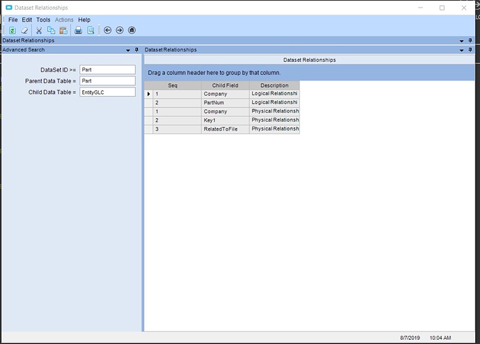Open the Advanced Search panel dropdown arrow
This screenshot has height=344, width=480.
tap(128, 50)
